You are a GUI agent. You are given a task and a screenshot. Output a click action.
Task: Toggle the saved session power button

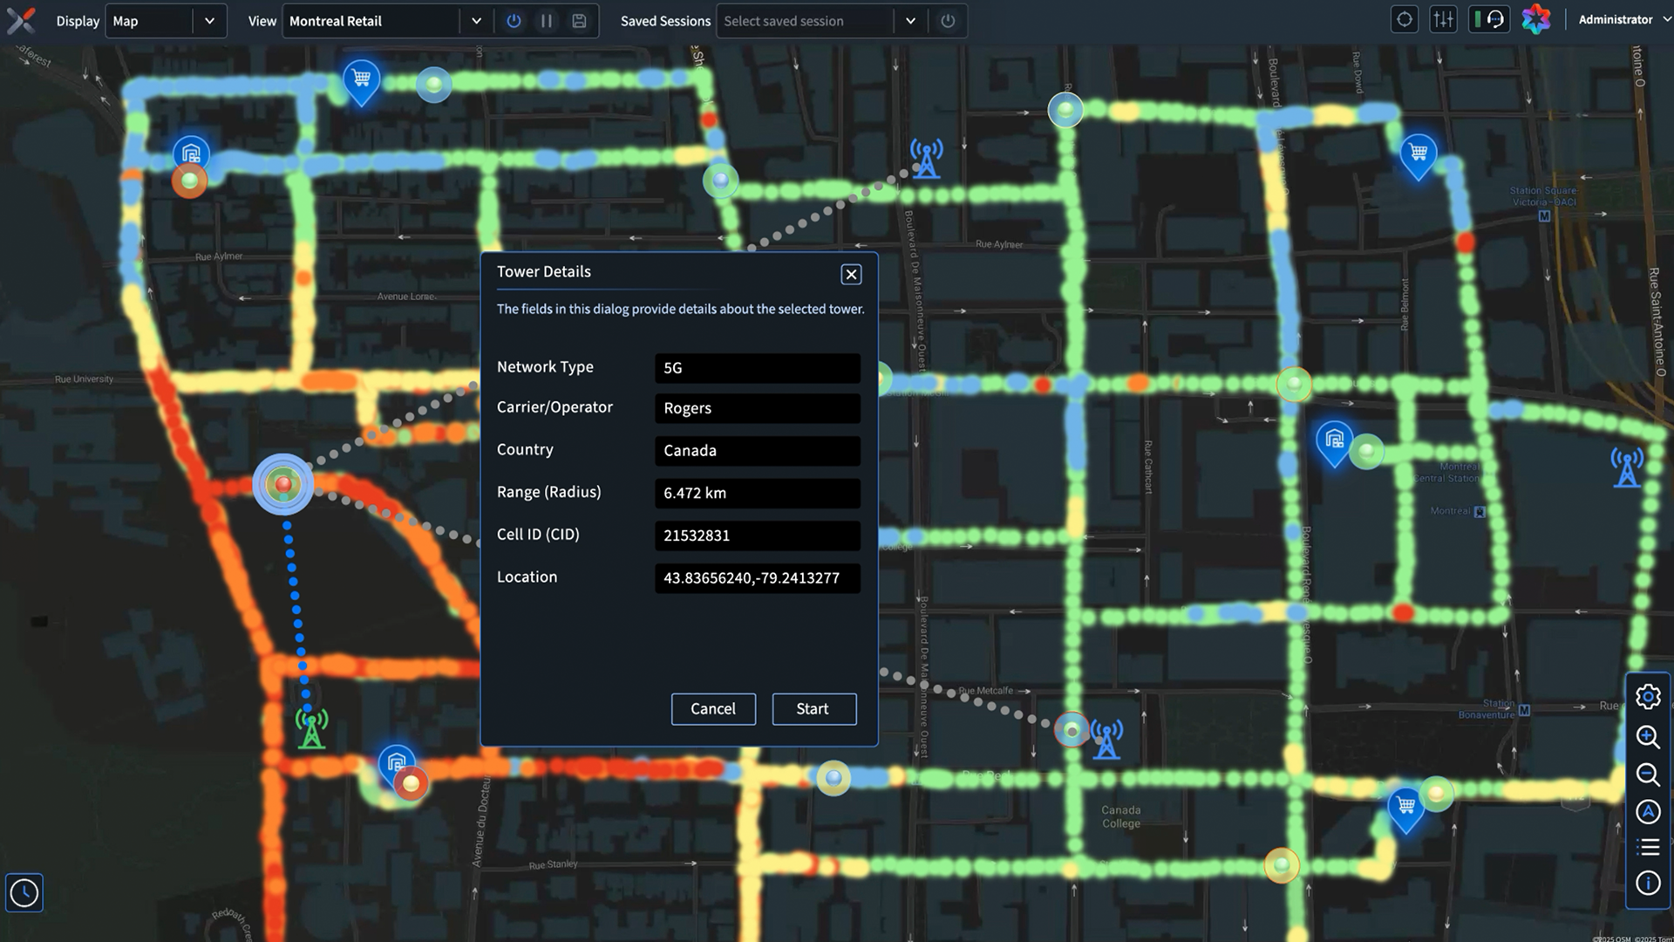pos(948,21)
